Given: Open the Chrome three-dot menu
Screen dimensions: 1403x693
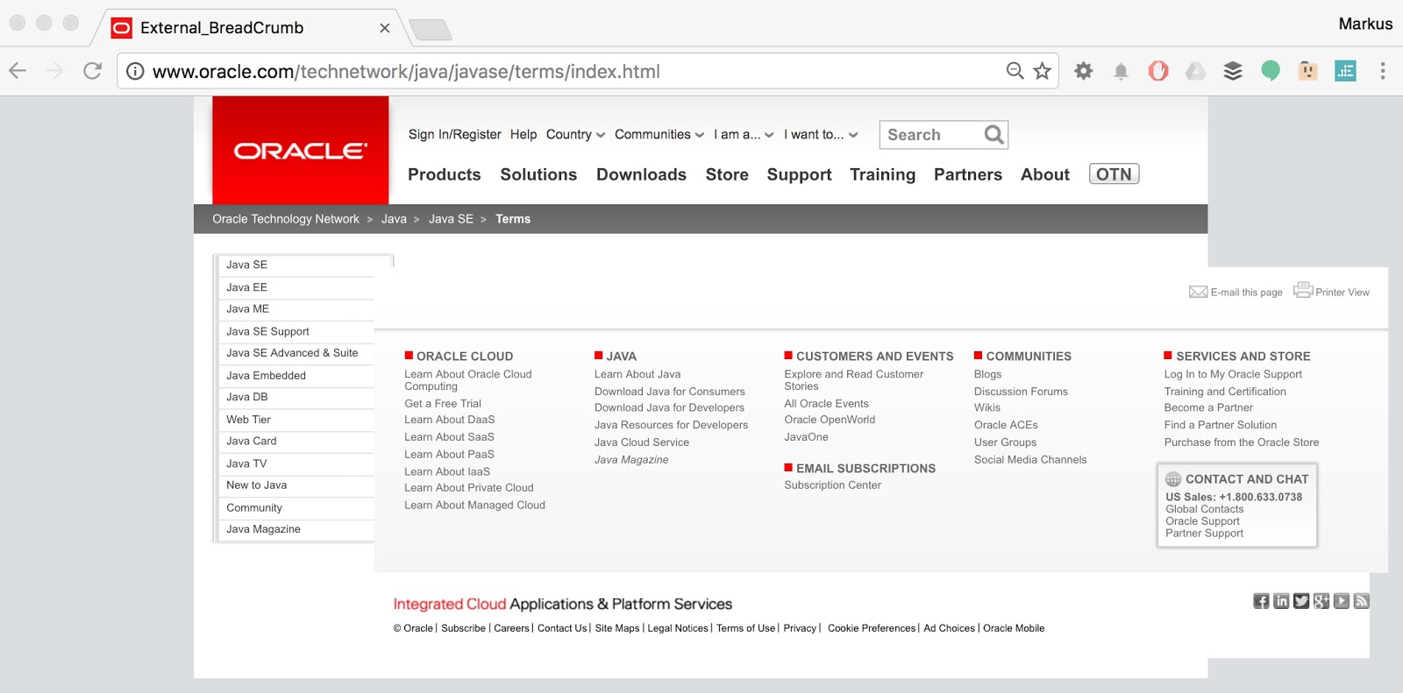Looking at the screenshot, I should coord(1383,71).
